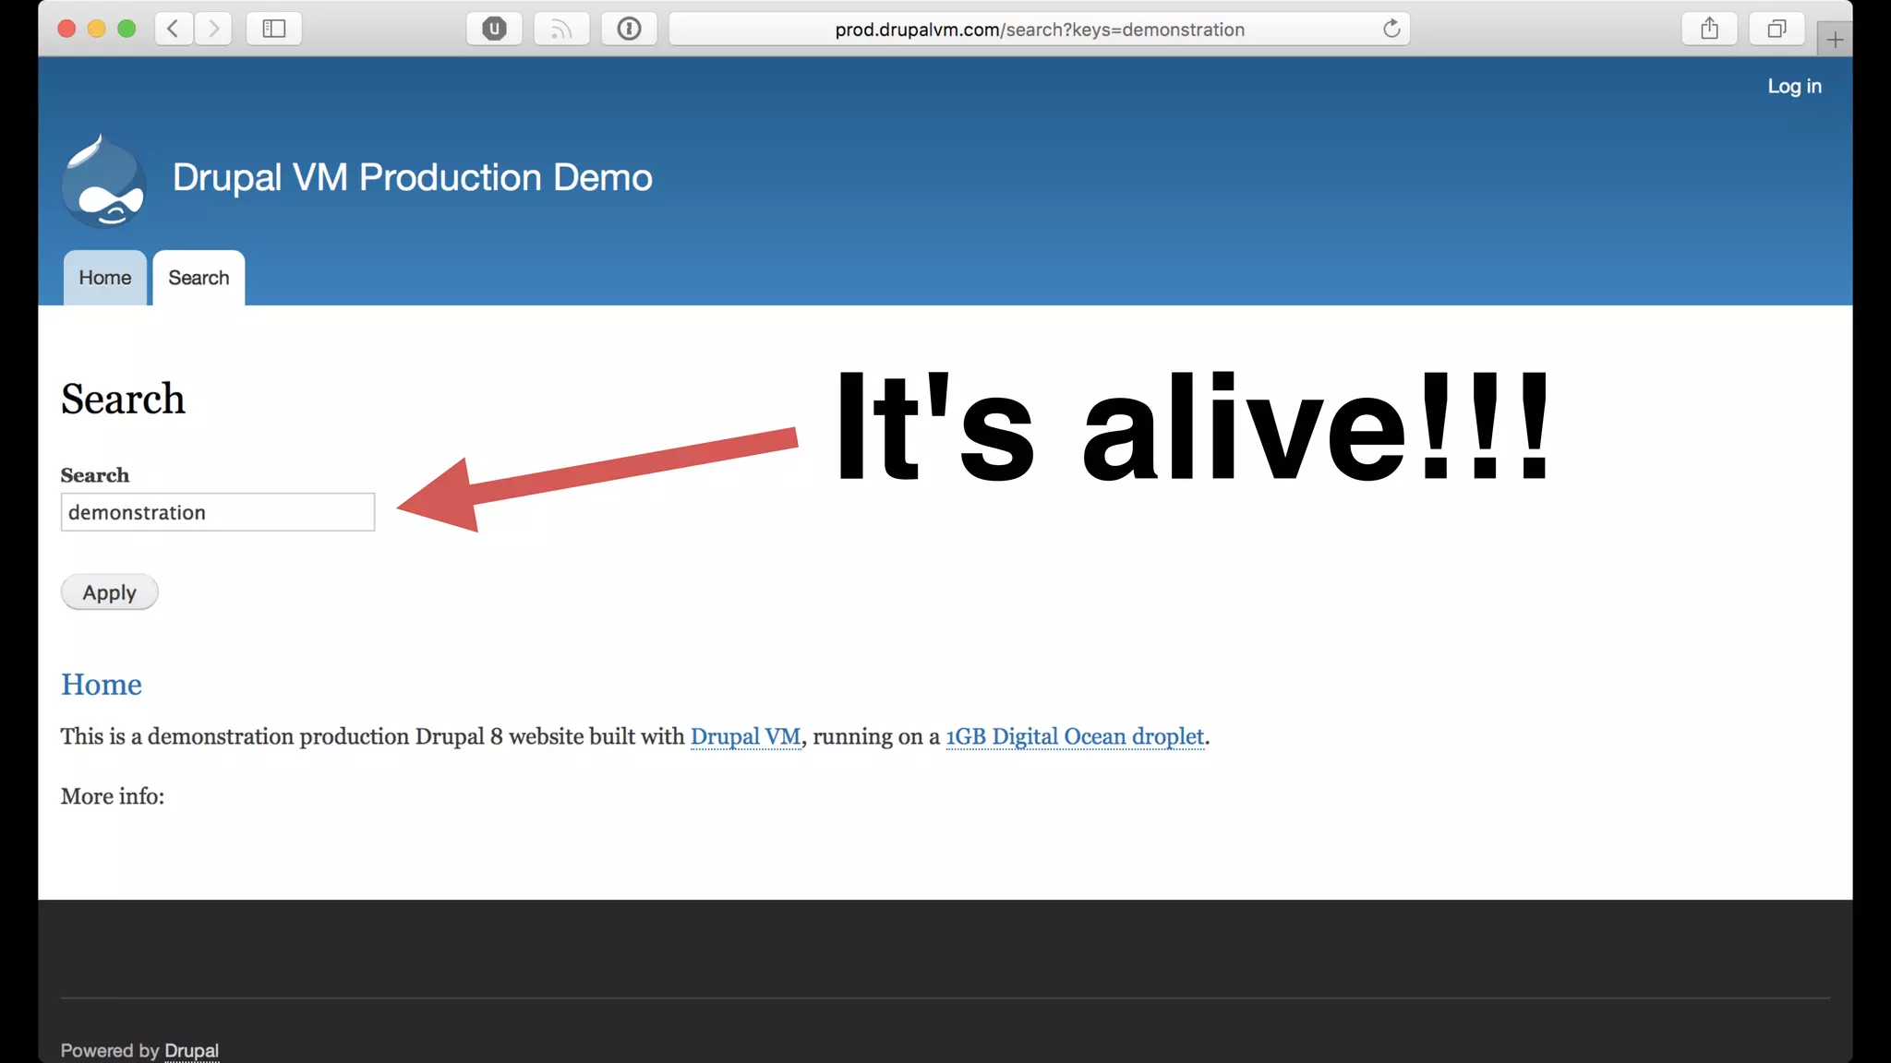Click the RSS feed toolbar icon
The width and height of the screenshot is (1891, 1063).
pyautogui.click(x=561, y=29)
